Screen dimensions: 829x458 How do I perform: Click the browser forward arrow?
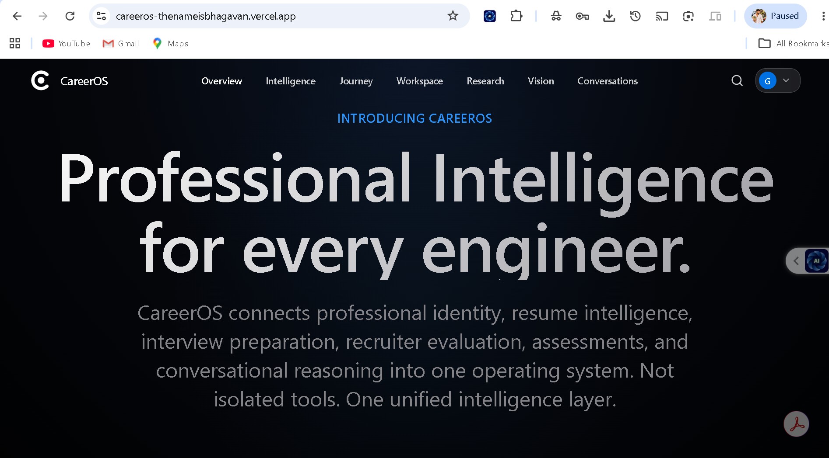[x=43, y=16]
